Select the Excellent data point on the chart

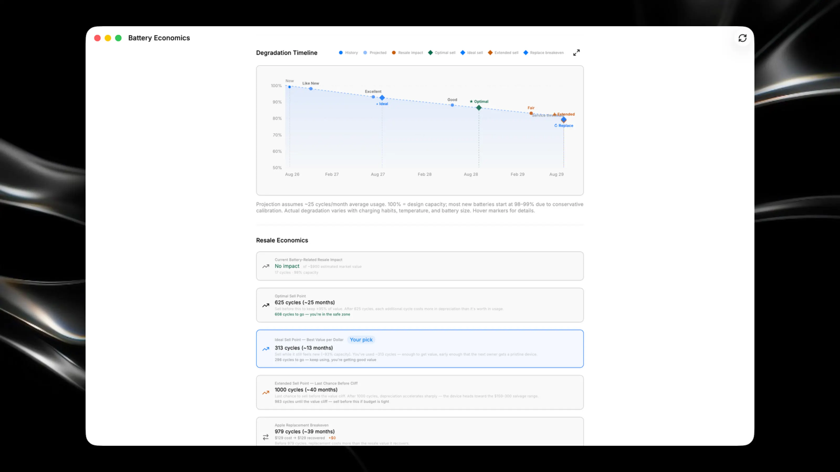click(373, 97)
